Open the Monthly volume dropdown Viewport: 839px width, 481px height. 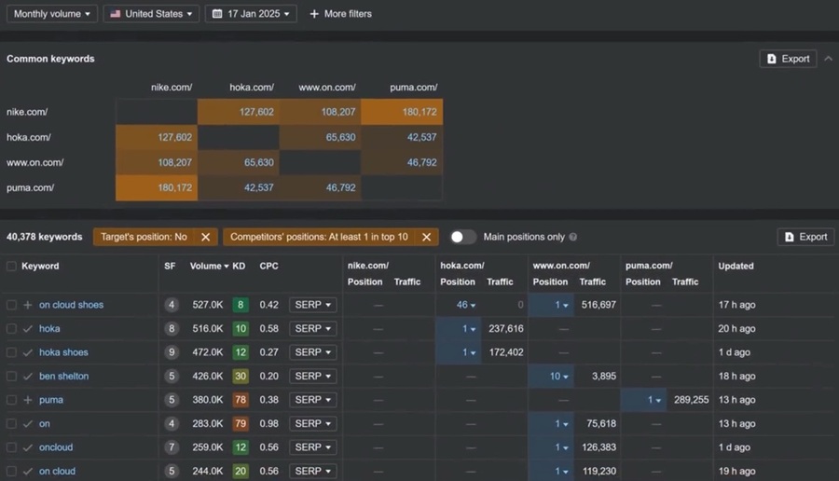pos(52,14)
